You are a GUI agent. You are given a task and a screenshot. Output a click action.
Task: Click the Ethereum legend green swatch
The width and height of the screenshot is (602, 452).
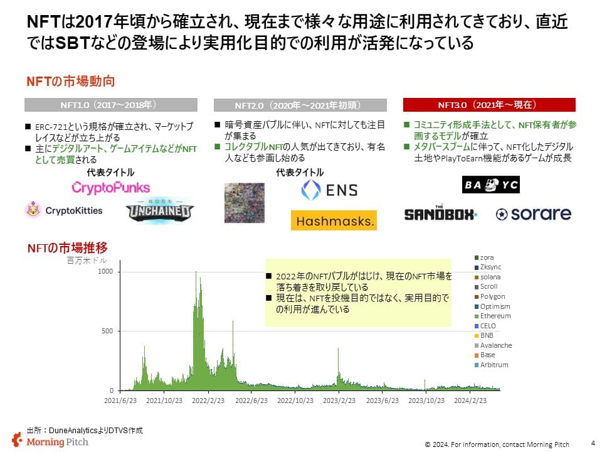point(477,316)
